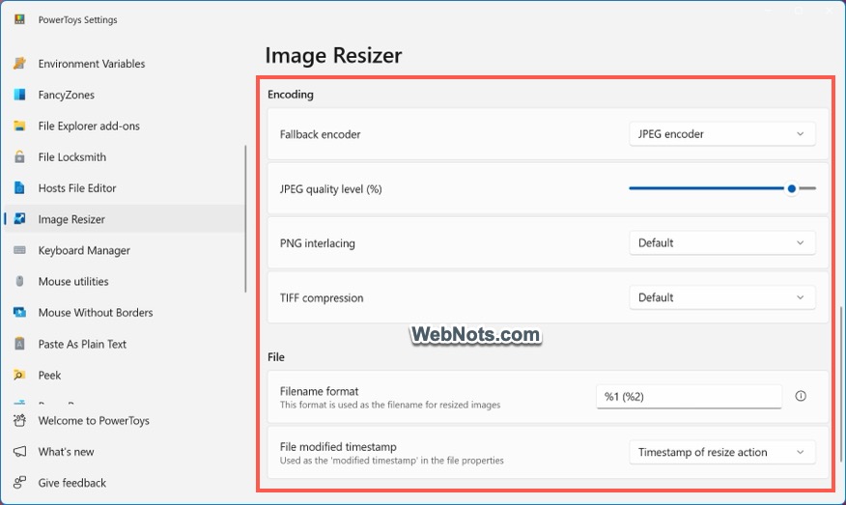The image size is (846, 505).
Task: Click the JPEG quality level slider handle
Action: (x=792, y=188)
